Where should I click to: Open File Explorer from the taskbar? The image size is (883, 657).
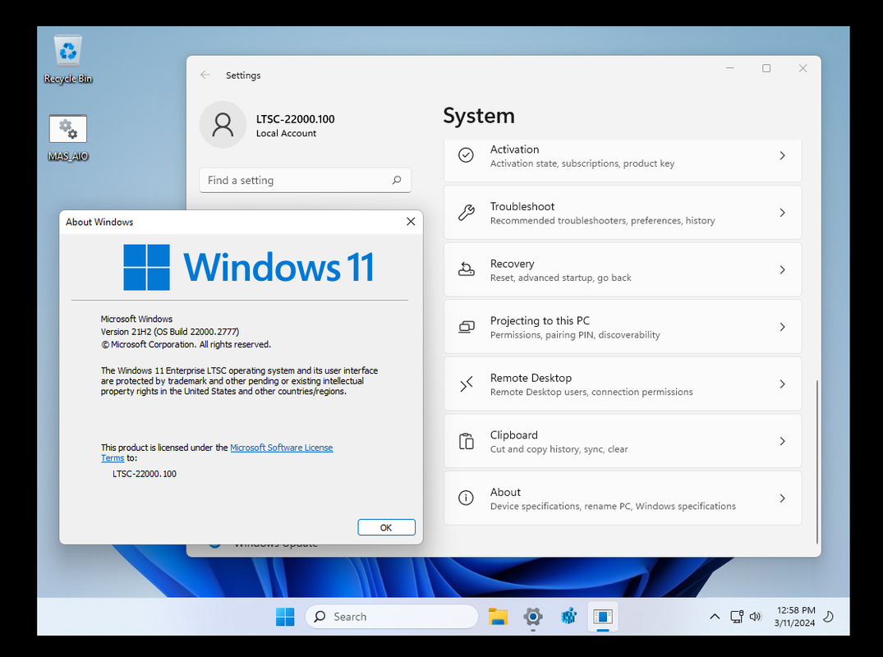[x=498, y=617]
